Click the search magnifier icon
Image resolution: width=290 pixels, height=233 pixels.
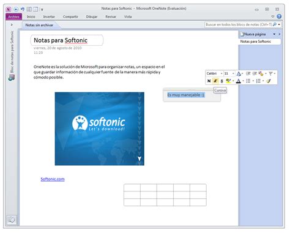point(275,24)
